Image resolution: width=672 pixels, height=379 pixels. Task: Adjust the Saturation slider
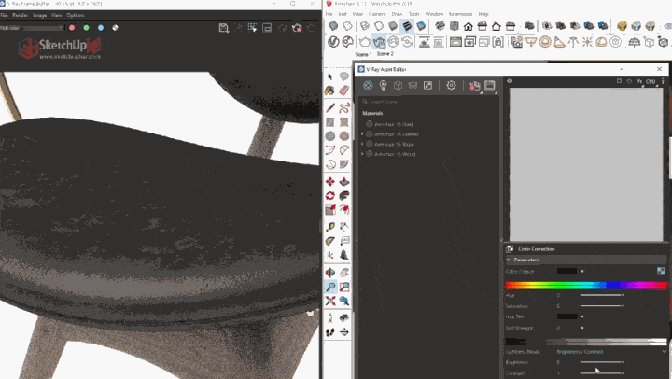pos(602,305)
